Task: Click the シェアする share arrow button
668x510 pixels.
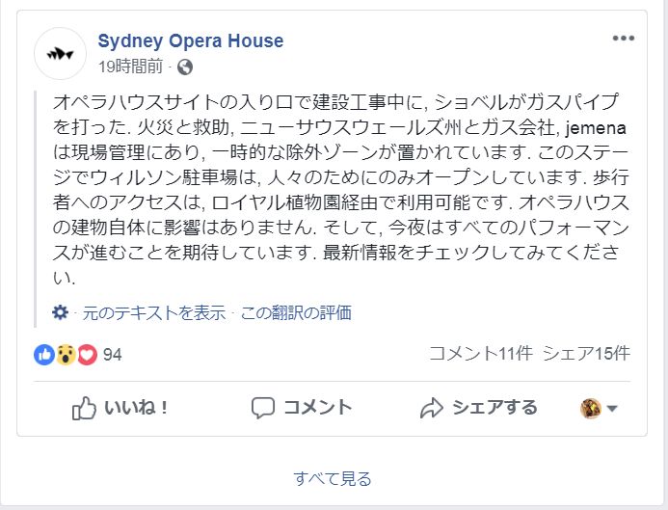Action: click(479, 408)
